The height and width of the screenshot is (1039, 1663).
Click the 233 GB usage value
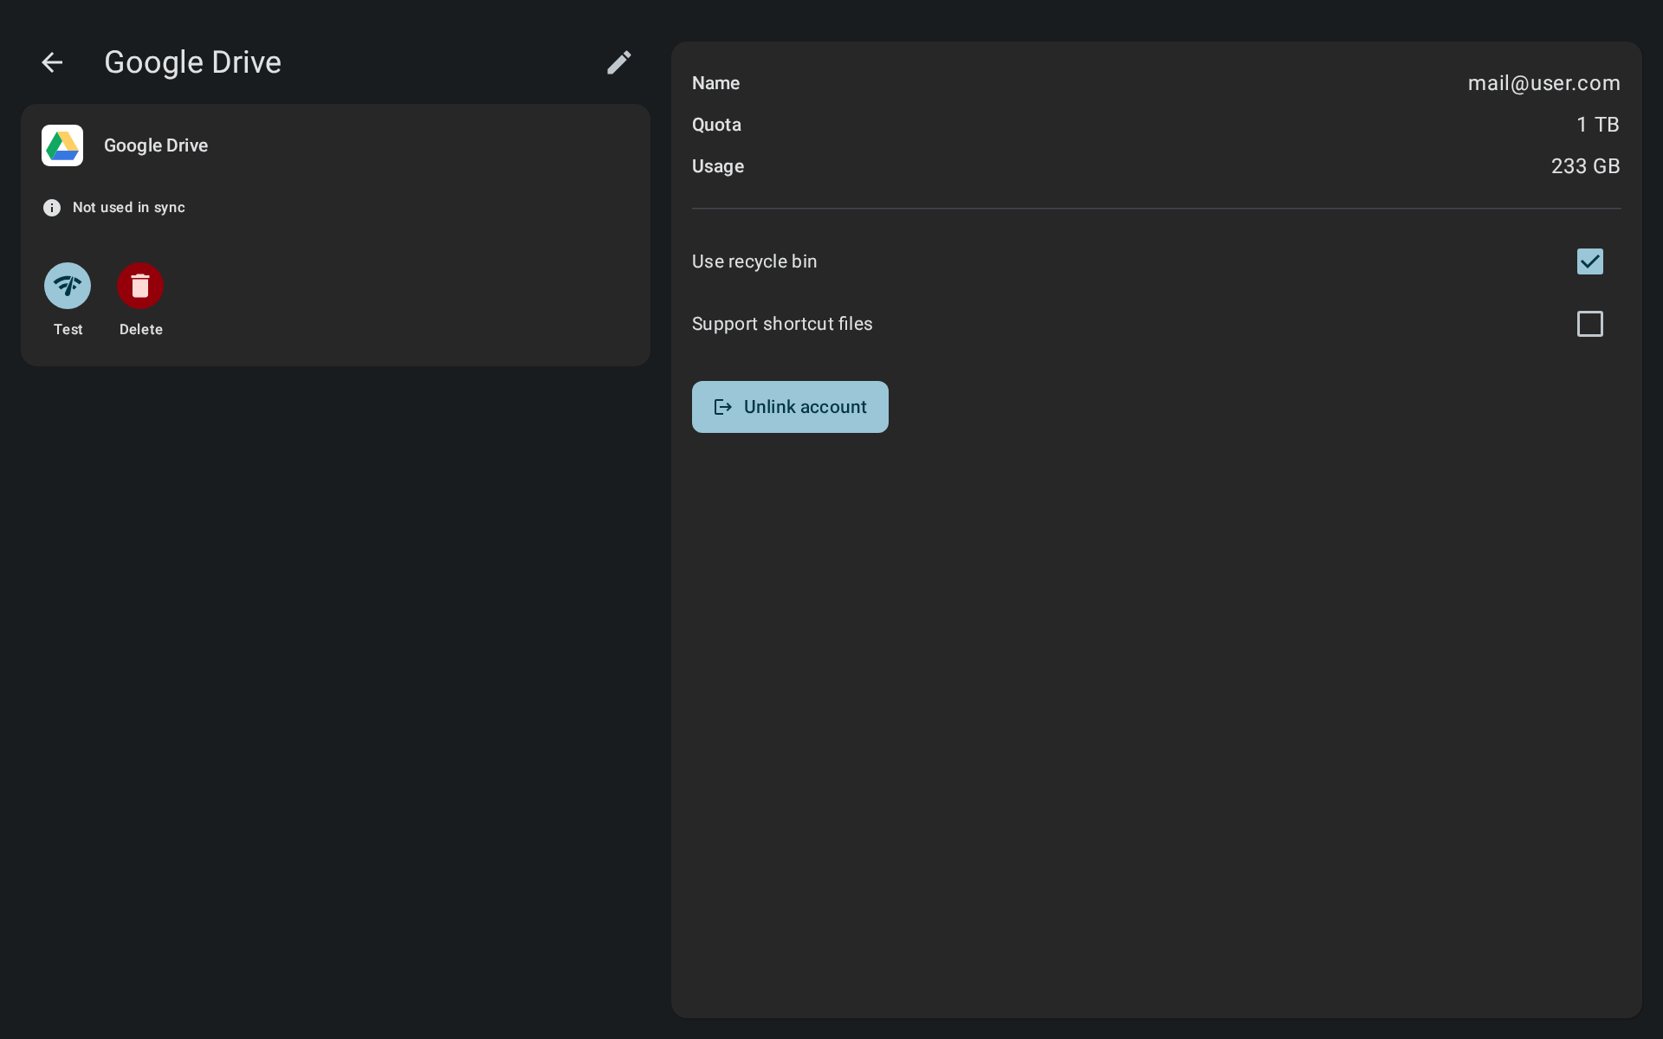[1585, 166]
